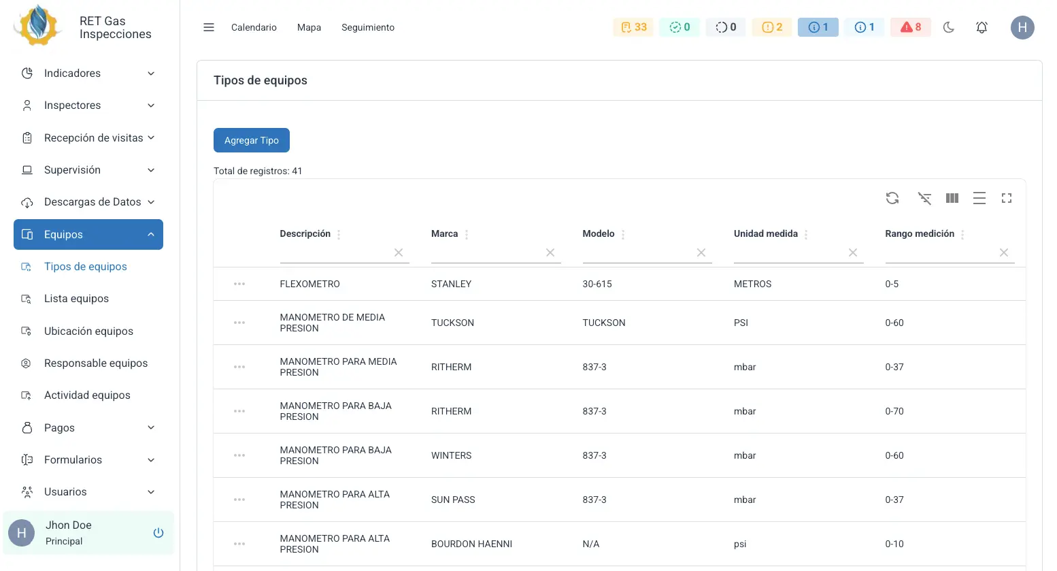Open Mapa in top navigation
Viewport: 1057px width, 571px height.
(309, 27)
